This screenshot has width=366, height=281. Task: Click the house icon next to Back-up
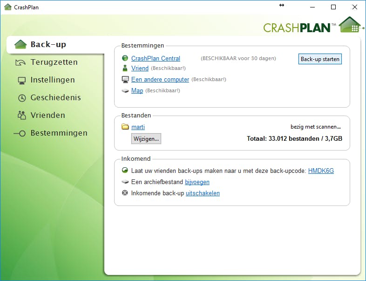tap(20, 44)
